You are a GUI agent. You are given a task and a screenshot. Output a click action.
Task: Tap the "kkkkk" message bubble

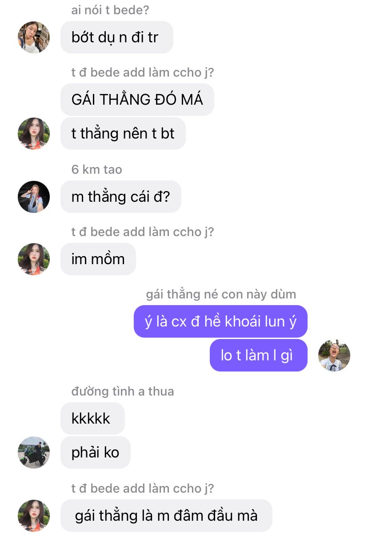pos(92,418)
